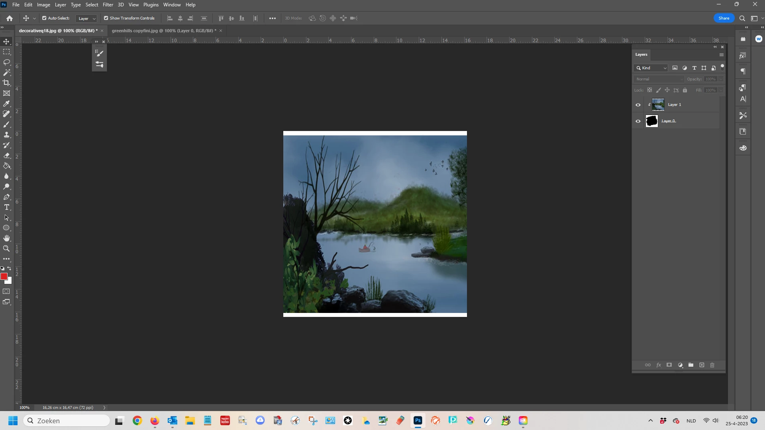765x430 pixels.
Task: Click the red foreground color swatch
Action: click(x=4, y=276)
